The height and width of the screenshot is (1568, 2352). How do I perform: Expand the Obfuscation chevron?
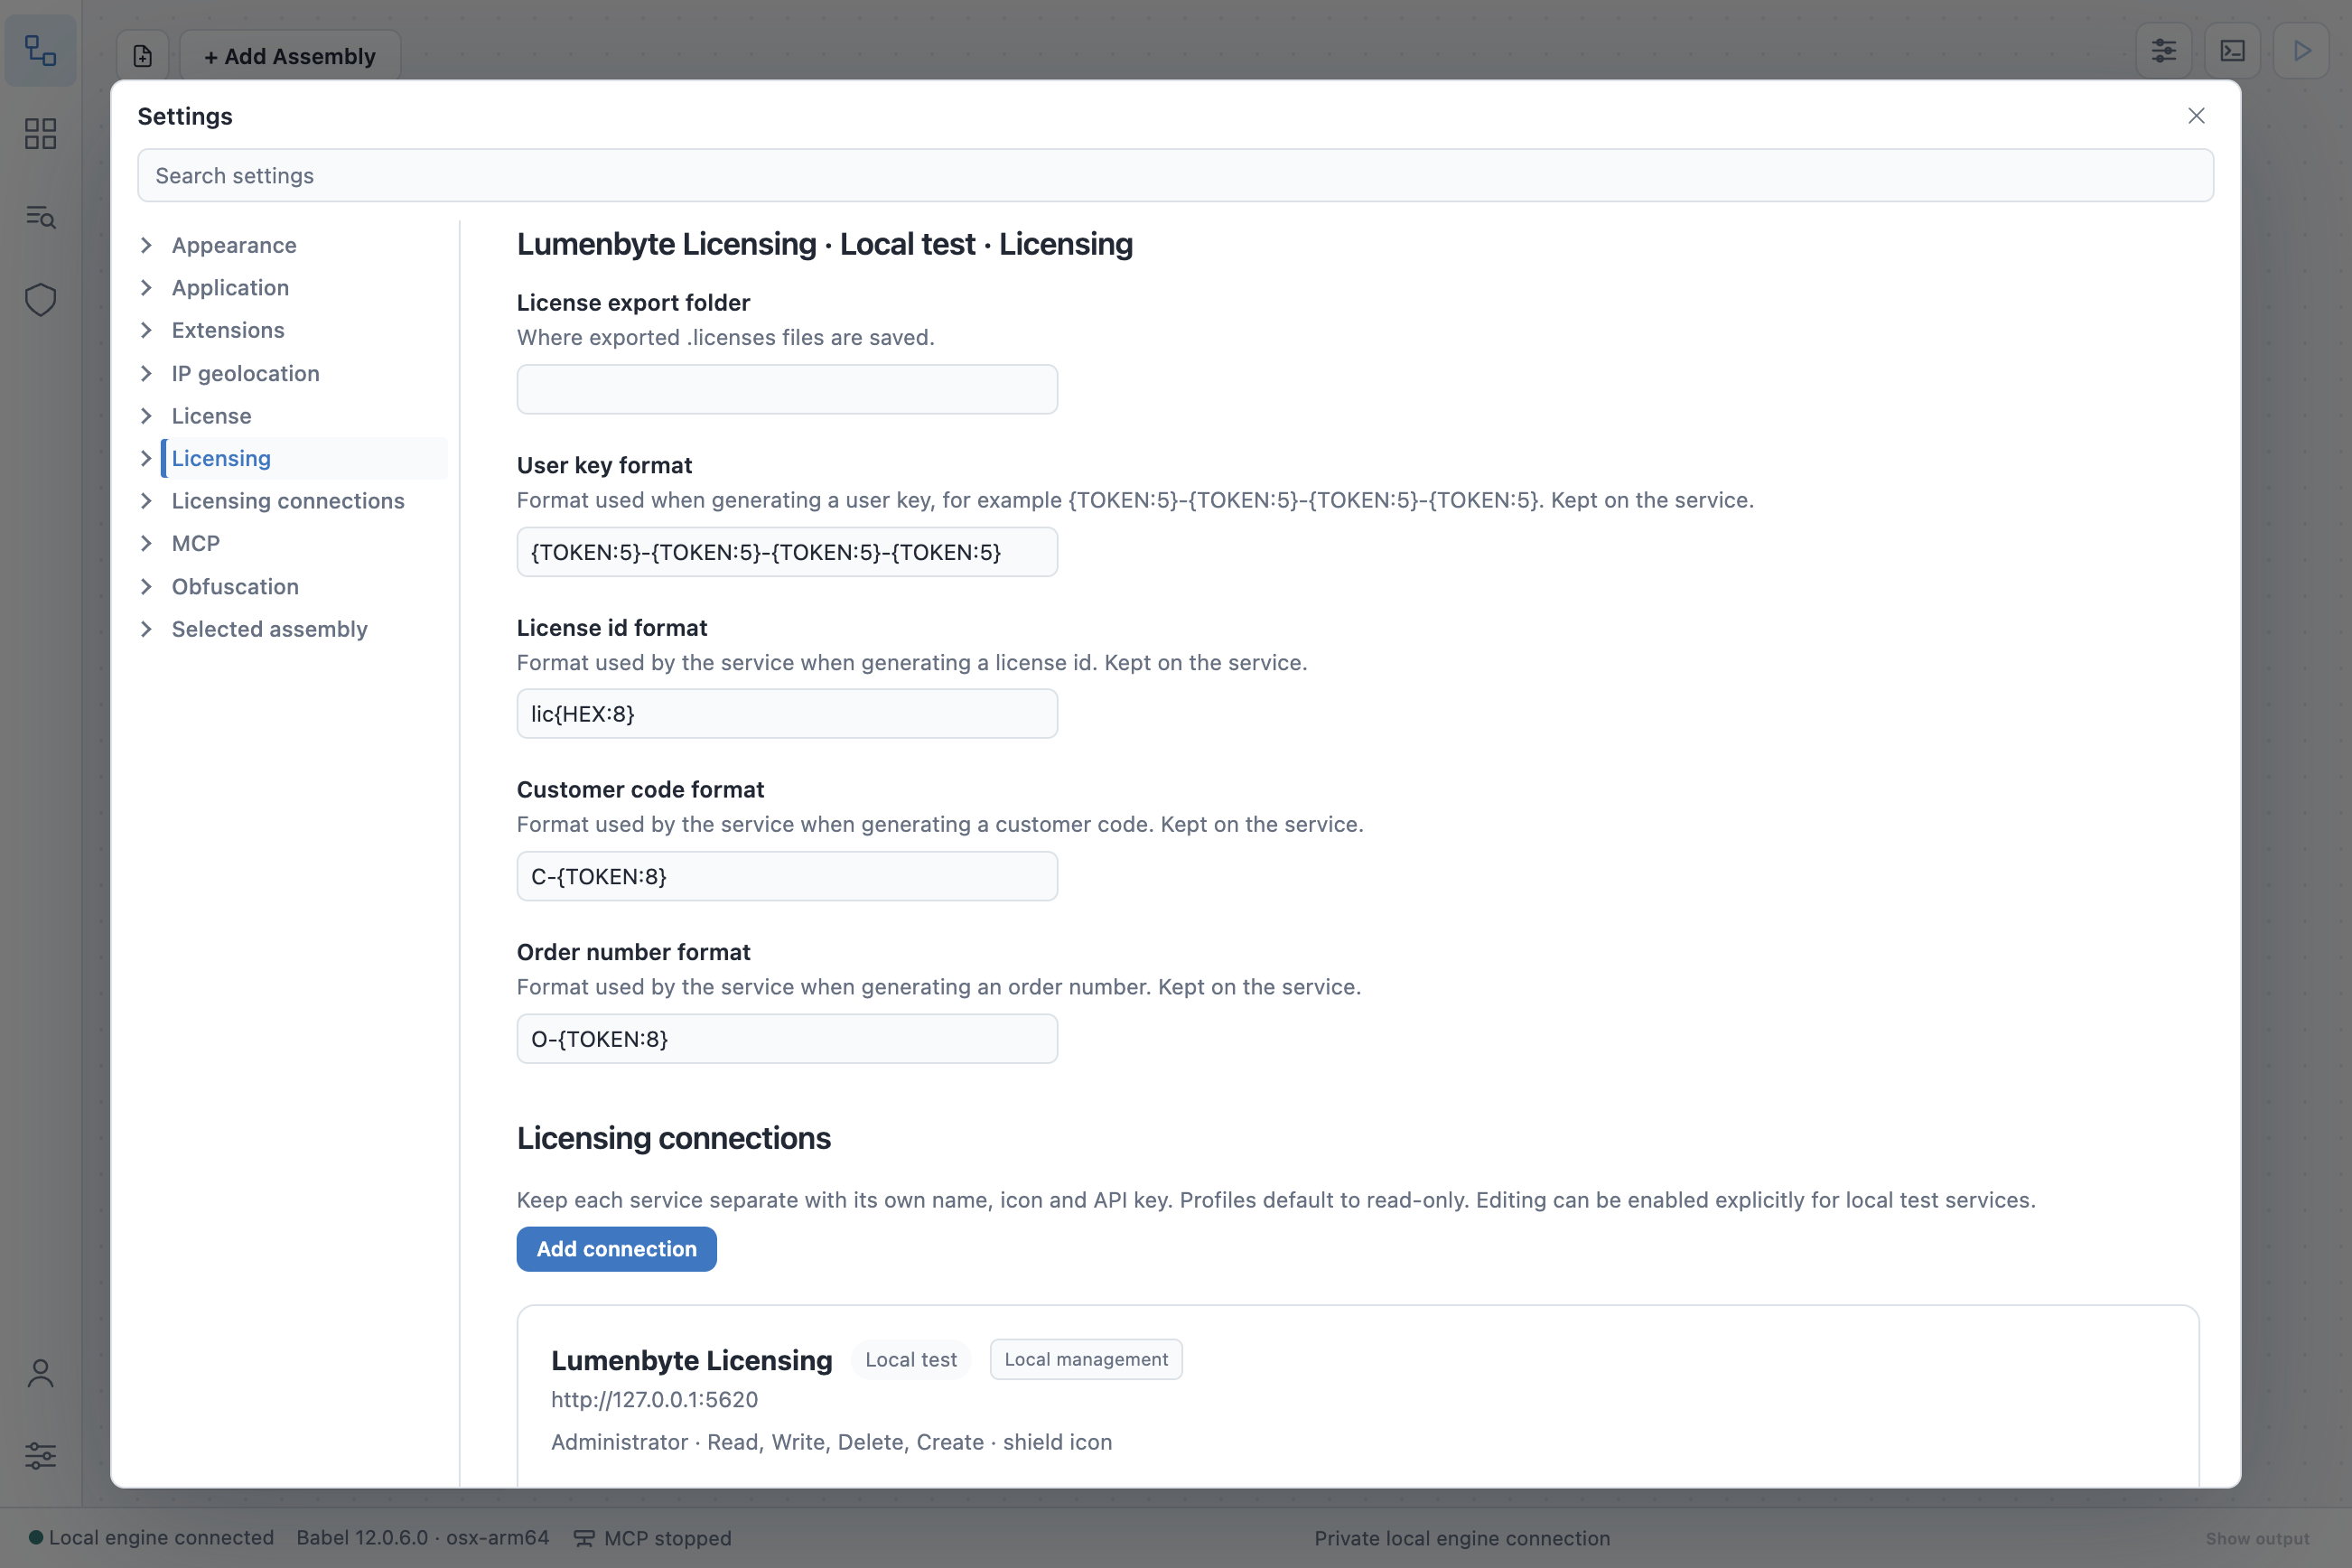[147, 586]
